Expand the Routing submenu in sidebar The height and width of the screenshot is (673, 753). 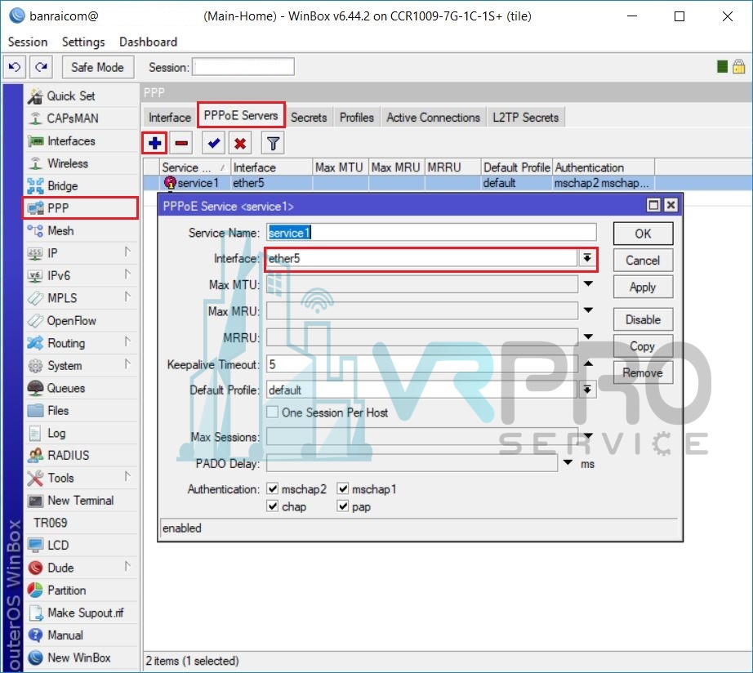coord(127,341)
